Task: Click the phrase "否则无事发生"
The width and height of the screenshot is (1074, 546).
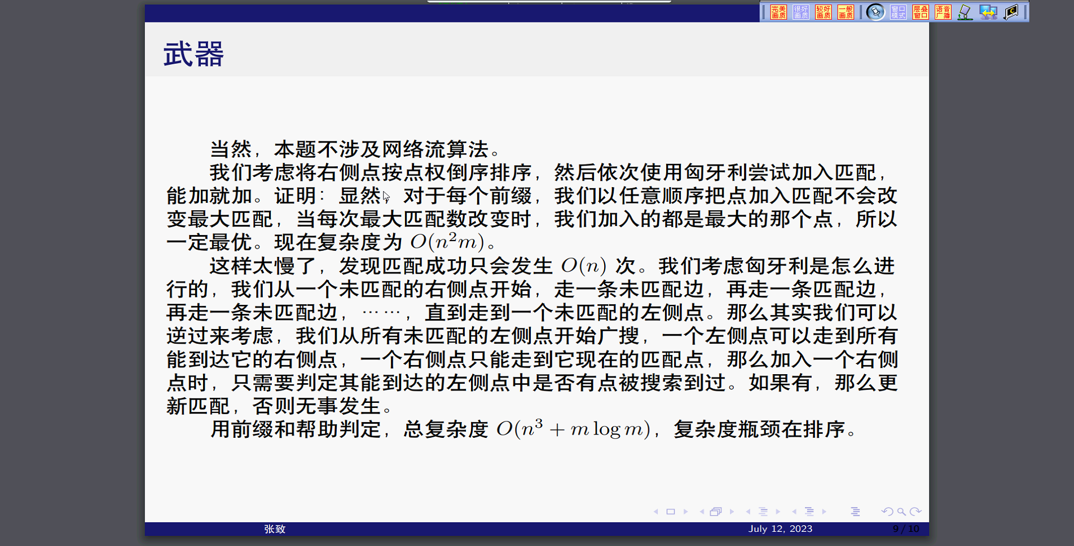Action: (316, 406)
